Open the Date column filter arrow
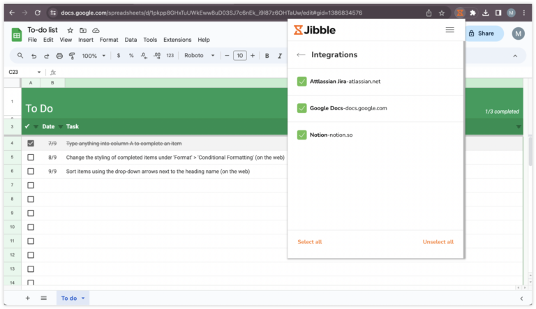The width and height of the screenshot is (536, 309). [61, 127]
